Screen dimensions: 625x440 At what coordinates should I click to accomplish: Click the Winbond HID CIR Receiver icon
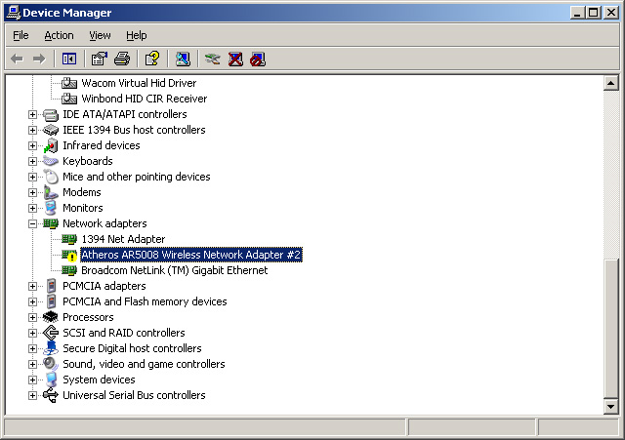[69, 99]
